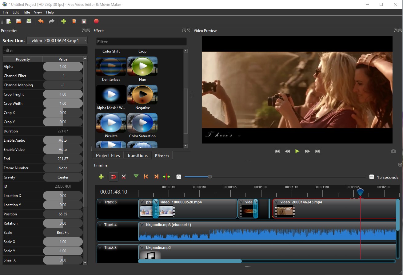Click the Add Marker green arrow icon
The image size is (403, 275).
136,176
